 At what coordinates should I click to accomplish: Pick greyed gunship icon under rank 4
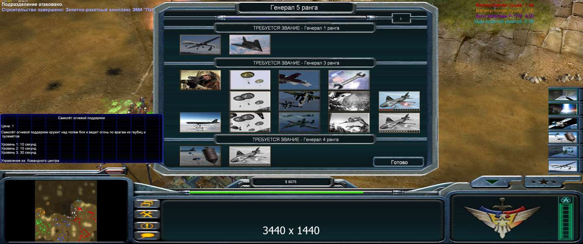pyautogui.click(x=250, y=156)
